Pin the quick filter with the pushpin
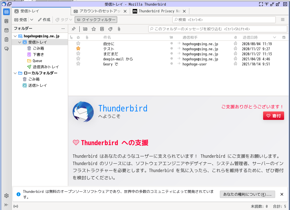The width and height of the screenshot is (290, 210). (x=73, y=29)
